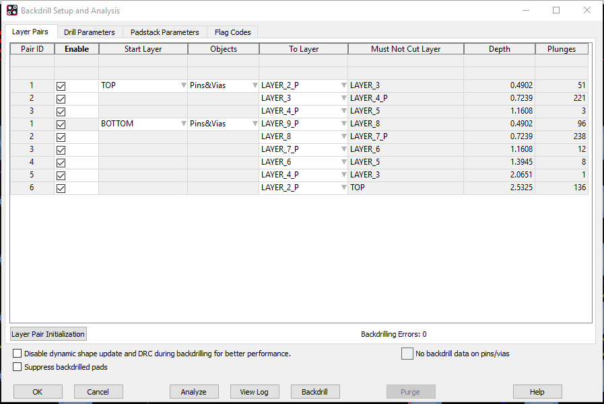Expand To Layer dropdown for LAYER_6 row
The width and height of the screenshot is (604, 404).
pos(343,162)
